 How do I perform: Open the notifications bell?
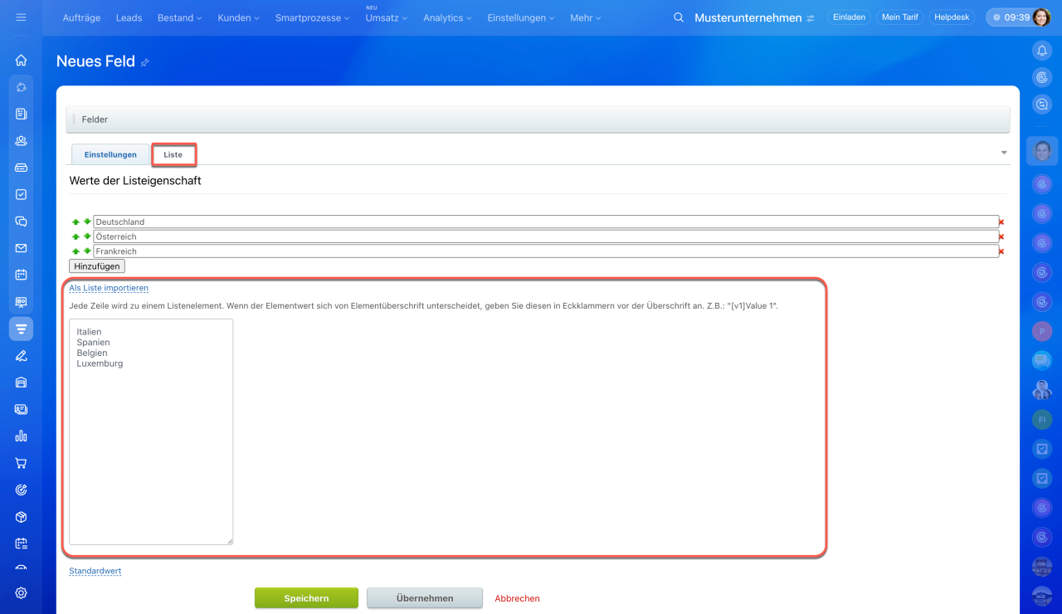1042,51
